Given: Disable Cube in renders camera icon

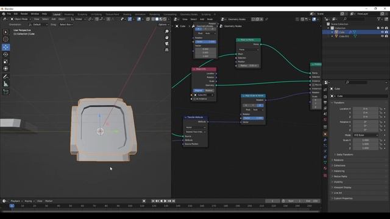Looking at the screenshot, I should click(386, 32).
